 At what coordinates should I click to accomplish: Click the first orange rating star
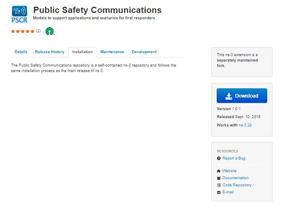(x=13, y=31)
